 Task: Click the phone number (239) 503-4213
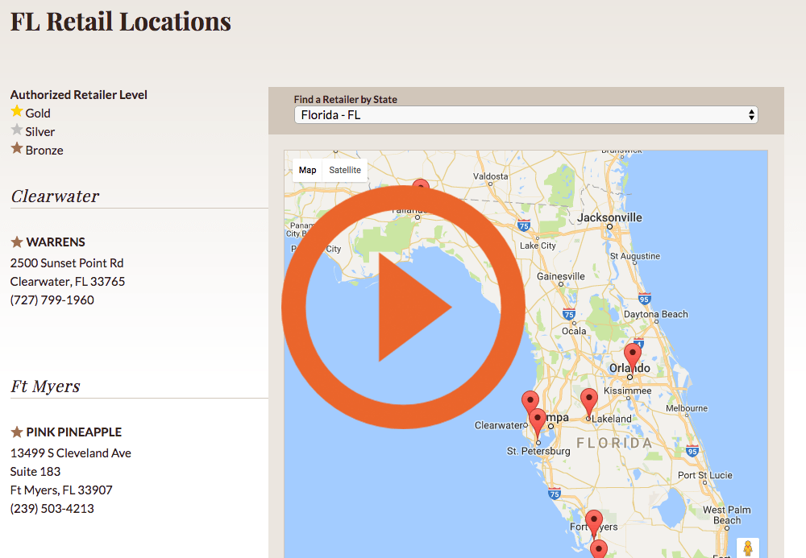click(52, 508)
